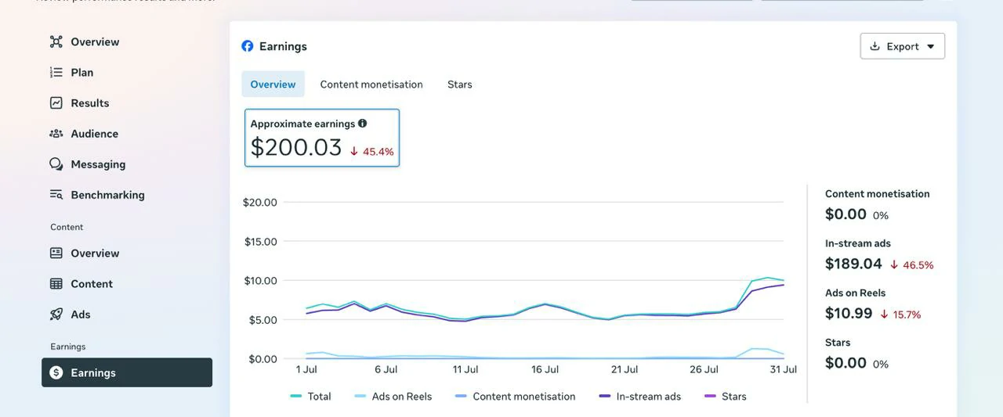Click the 45.4% decrease indicator

point(372,152)
